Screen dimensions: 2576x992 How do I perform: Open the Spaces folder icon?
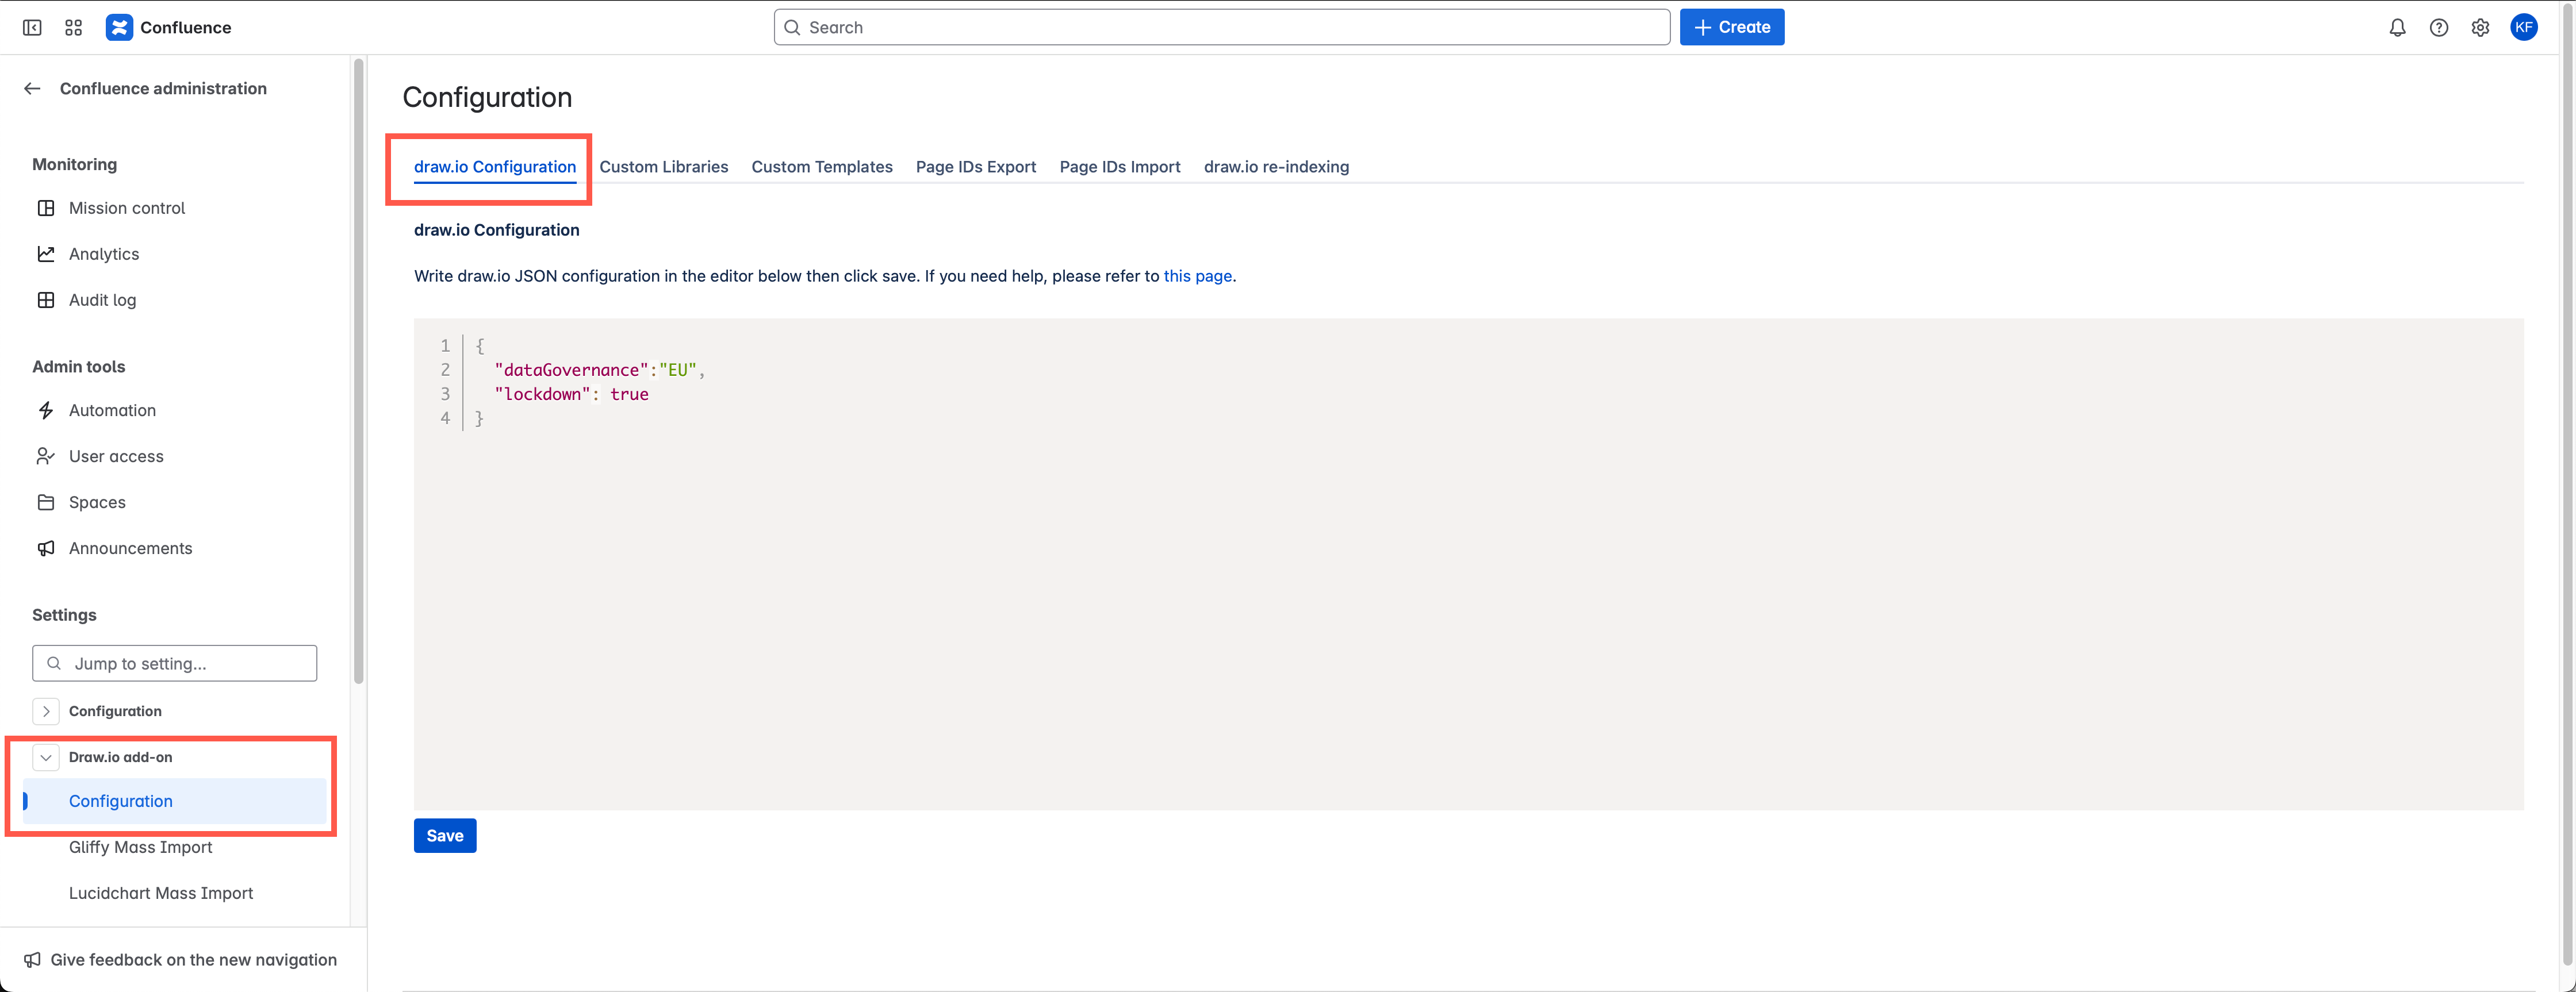[x=46, y=502]
